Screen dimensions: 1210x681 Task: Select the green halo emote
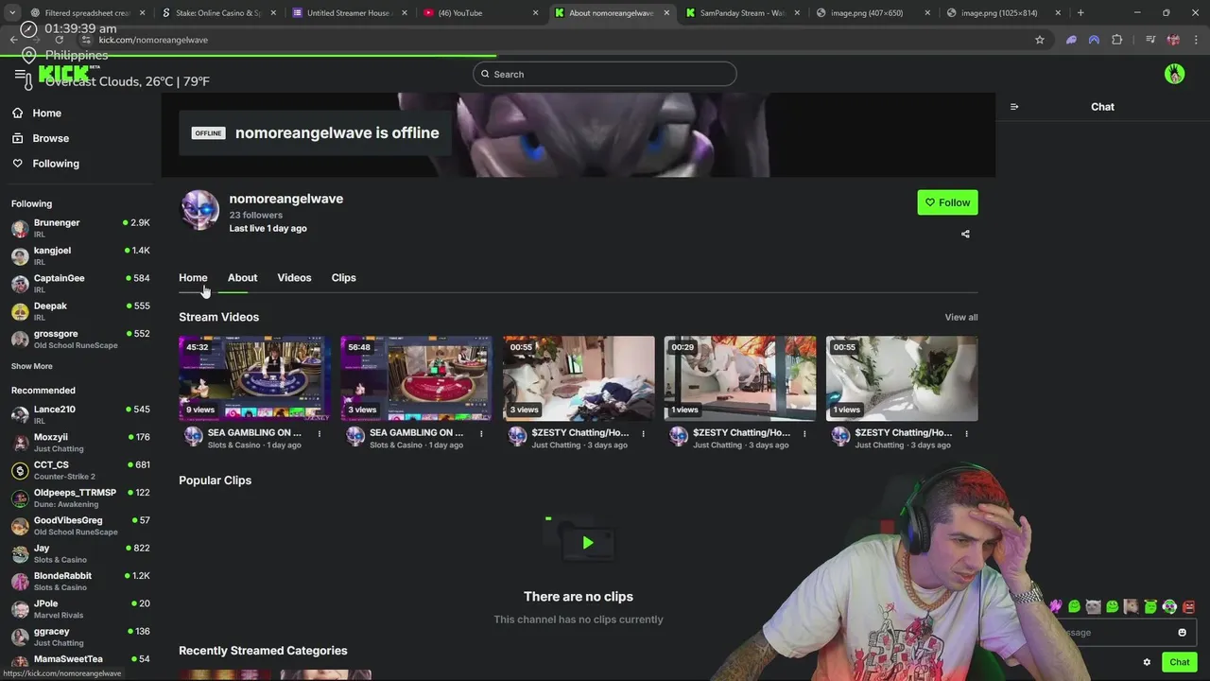pos(1150,607)
